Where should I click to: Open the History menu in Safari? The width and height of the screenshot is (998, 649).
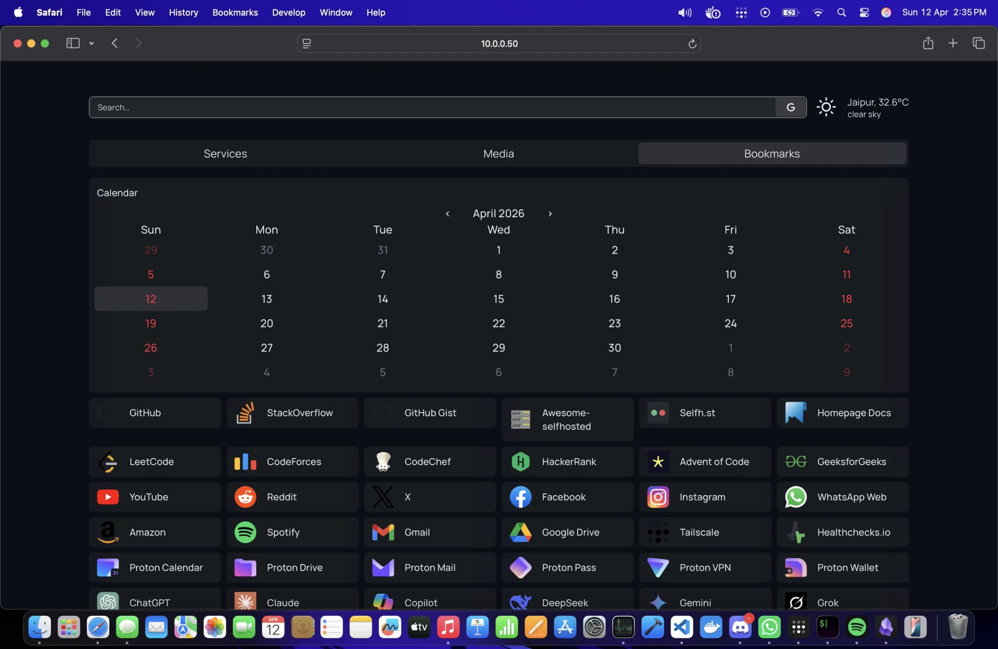(x=183, y=12)
